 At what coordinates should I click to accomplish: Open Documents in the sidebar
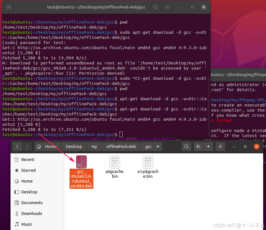(x=37, y=203)
